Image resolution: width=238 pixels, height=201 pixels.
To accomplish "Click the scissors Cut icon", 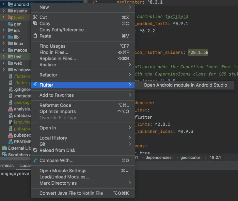I will 35,17.
